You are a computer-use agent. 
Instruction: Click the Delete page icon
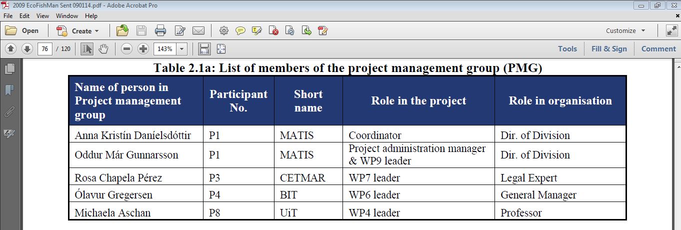tap(273, 30)
